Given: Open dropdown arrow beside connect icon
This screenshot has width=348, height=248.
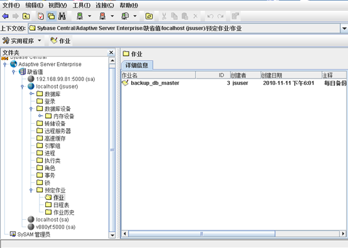Looking at the screenshot, I should [89, 16].
